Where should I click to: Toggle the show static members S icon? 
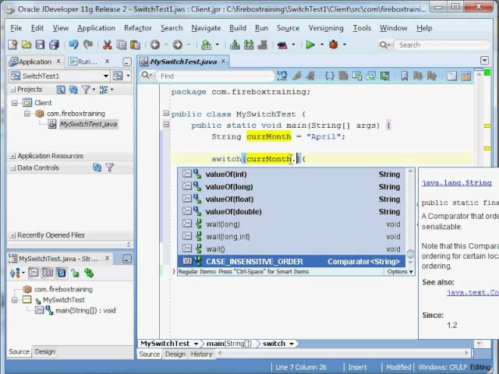(x=62, y=273)
